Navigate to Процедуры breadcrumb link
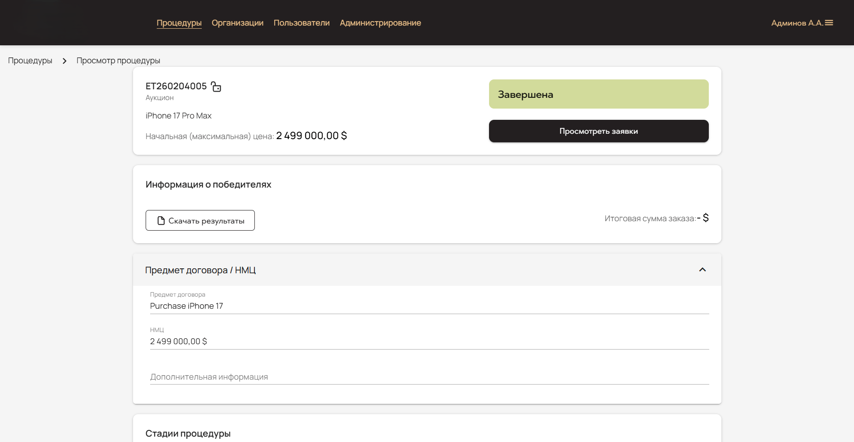Viewport: 854px width, 442px height. (30, 61)
